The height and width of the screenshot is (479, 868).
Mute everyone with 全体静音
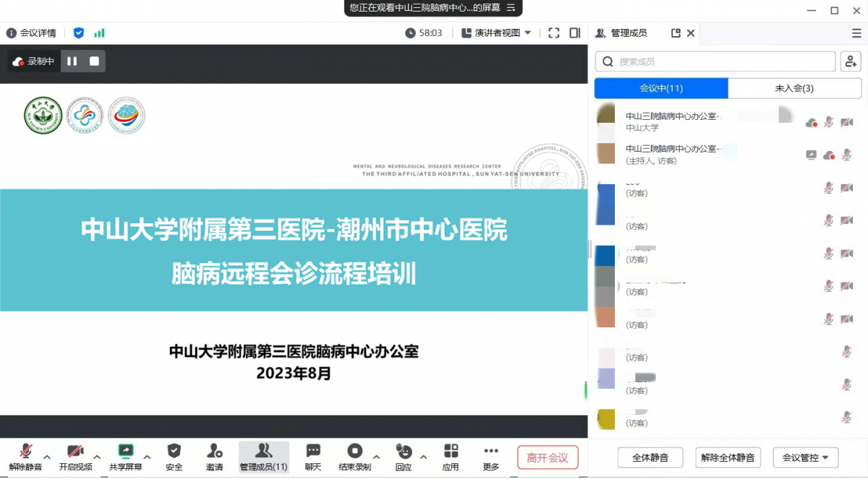pos(650,457)
